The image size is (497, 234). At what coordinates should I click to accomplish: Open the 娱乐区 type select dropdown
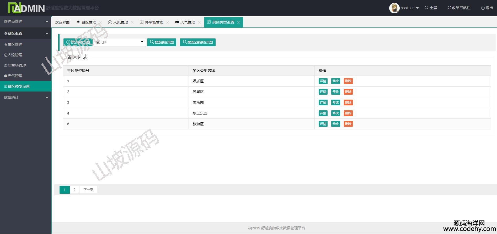click(x=120, y=42)
